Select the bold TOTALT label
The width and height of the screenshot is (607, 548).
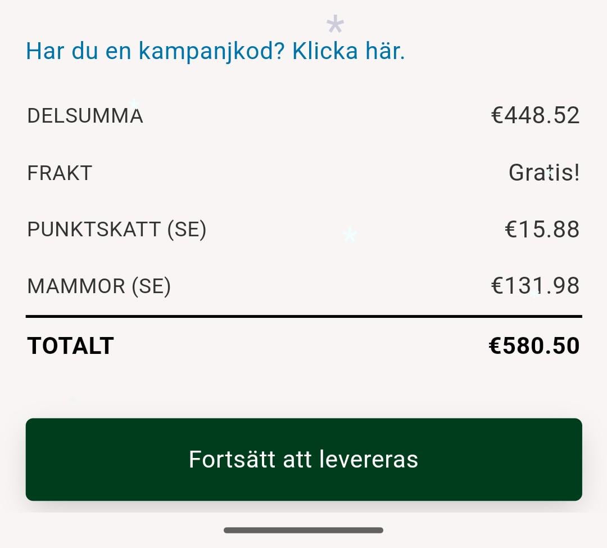pos(70,345)
